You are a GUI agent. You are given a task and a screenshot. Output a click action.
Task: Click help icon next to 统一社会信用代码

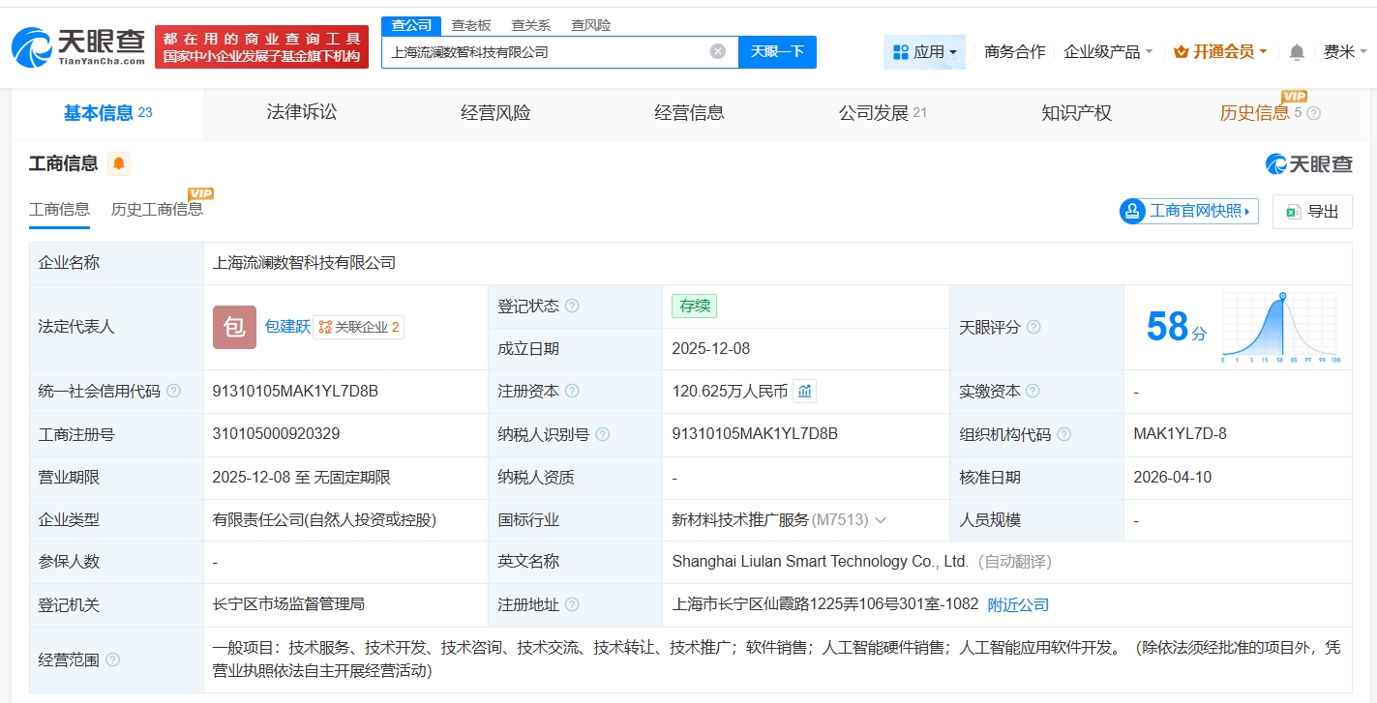[174, 392]
